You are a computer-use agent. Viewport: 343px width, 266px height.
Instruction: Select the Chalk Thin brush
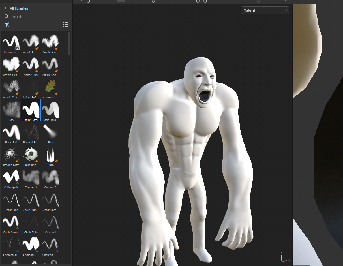(x=31, y=222)
